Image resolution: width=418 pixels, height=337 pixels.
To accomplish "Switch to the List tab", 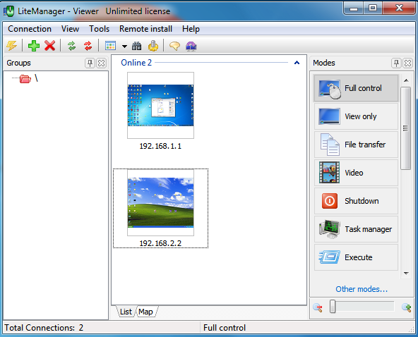I will point(126,312).
